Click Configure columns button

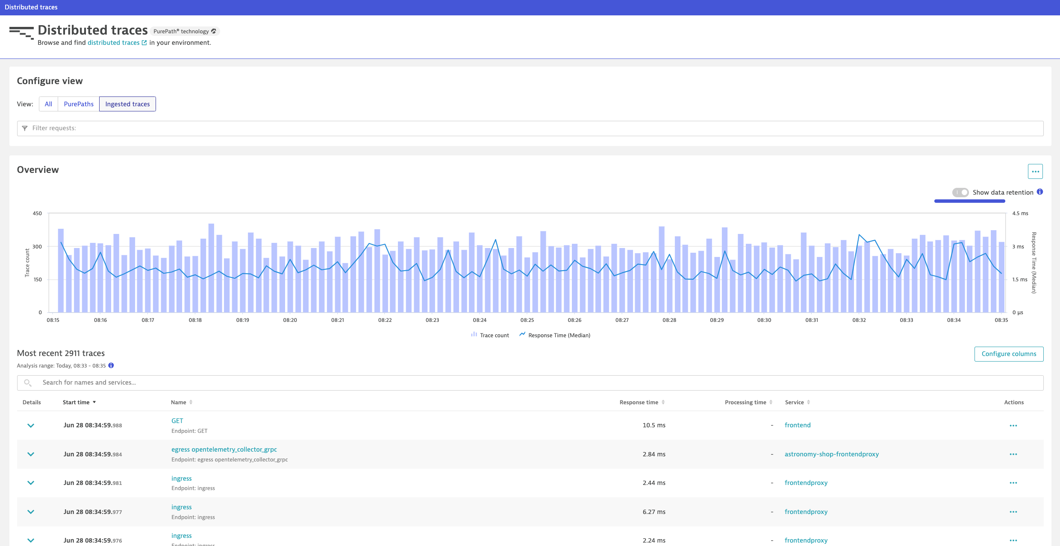coord(1009,354)
